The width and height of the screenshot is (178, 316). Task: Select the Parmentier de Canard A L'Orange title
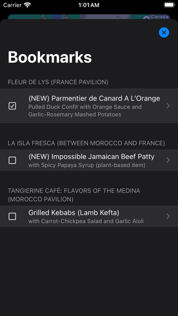tap(94, 99)
